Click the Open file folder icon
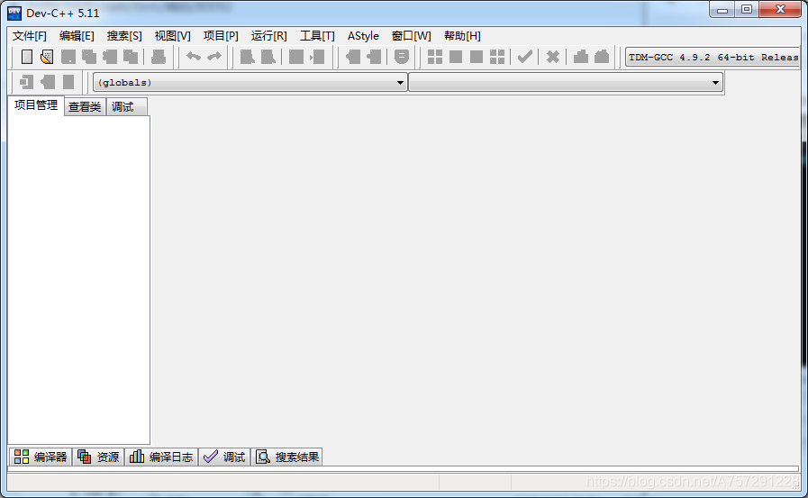 47,56
